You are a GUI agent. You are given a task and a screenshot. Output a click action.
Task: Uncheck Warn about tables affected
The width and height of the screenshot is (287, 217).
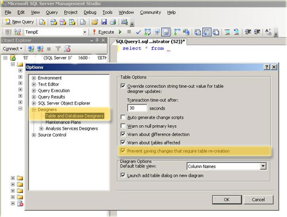123,142
